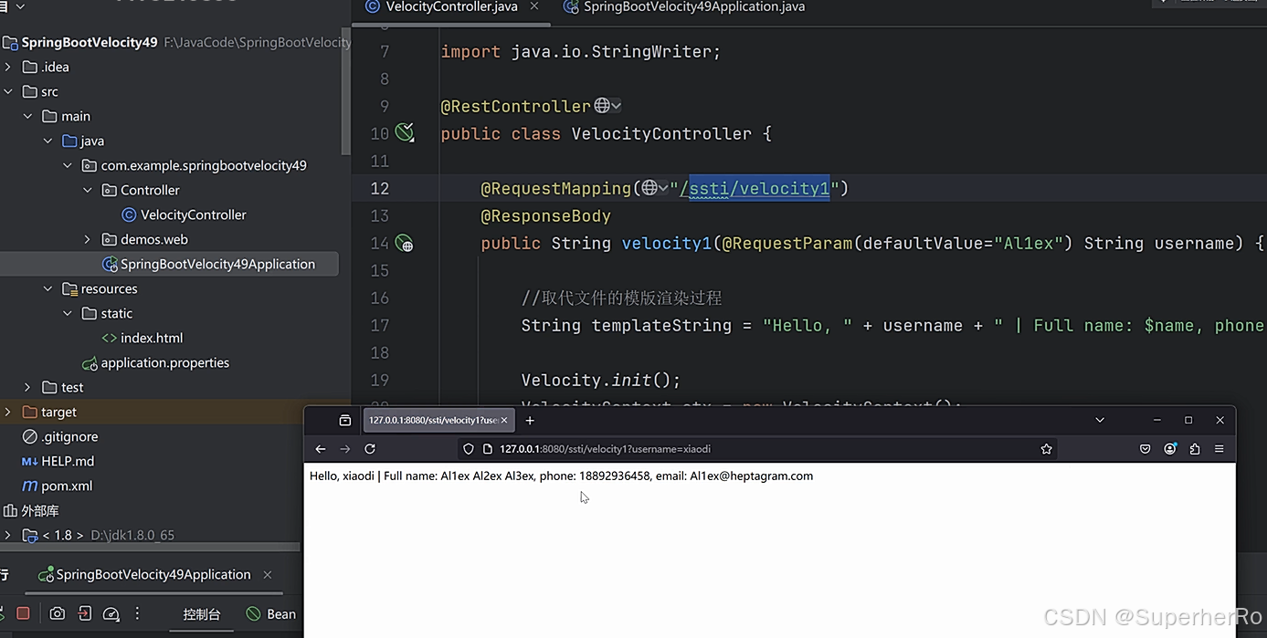Click the globe icon in @RequestMapping line
Screen dimensions: 1267x638
click(x=649, y=188)
